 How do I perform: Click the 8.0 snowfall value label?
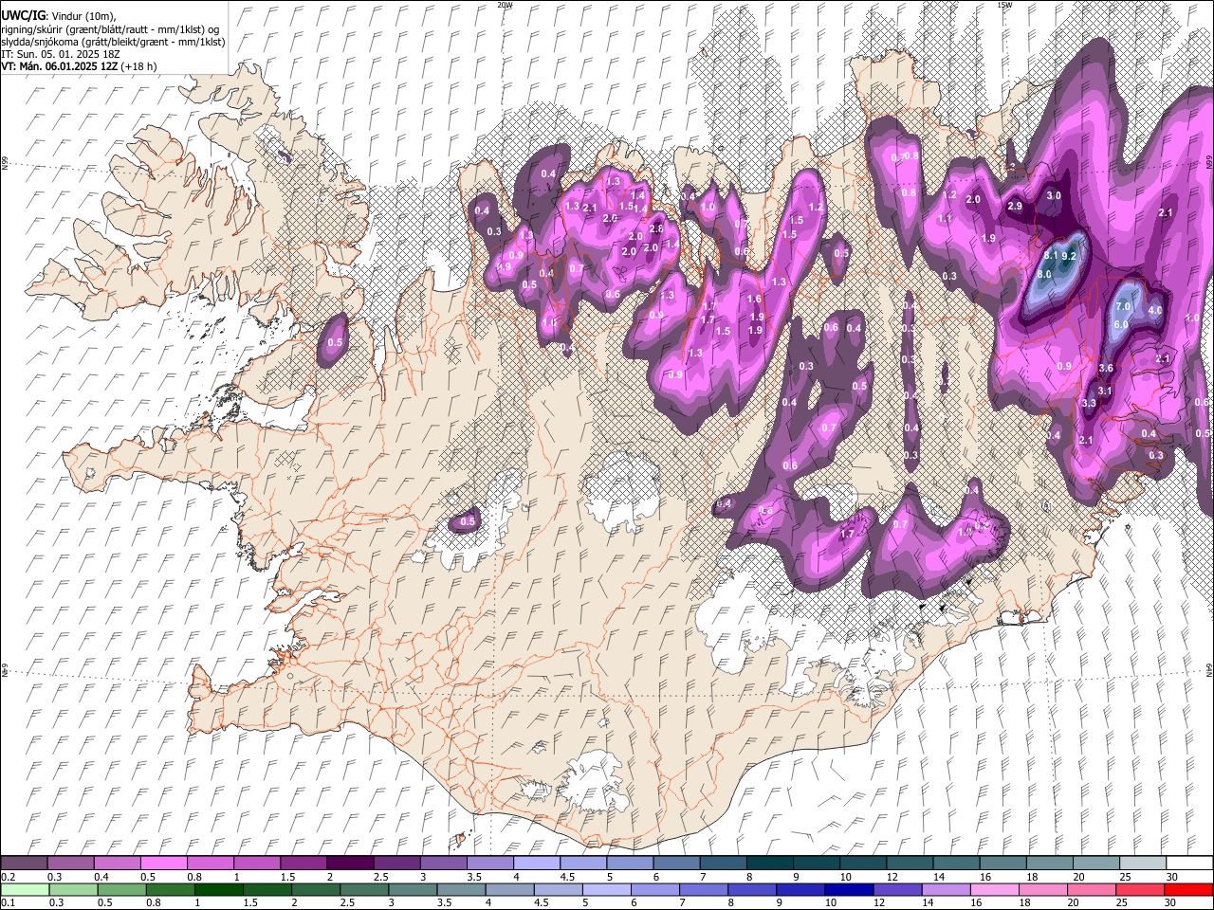[1044, 274]
